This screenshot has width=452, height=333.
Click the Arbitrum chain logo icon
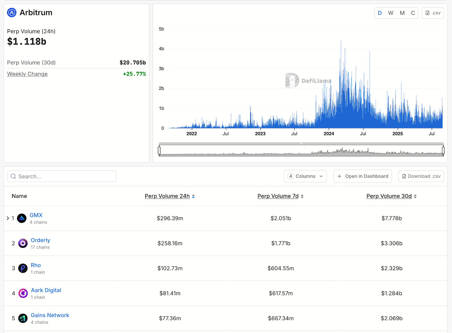[x=12, y=13]
